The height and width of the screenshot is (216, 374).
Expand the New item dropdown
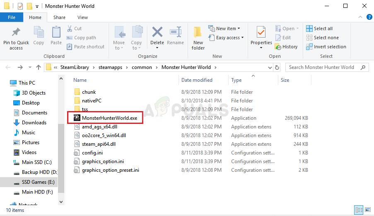pyautogui.click(x=239, y=28)
